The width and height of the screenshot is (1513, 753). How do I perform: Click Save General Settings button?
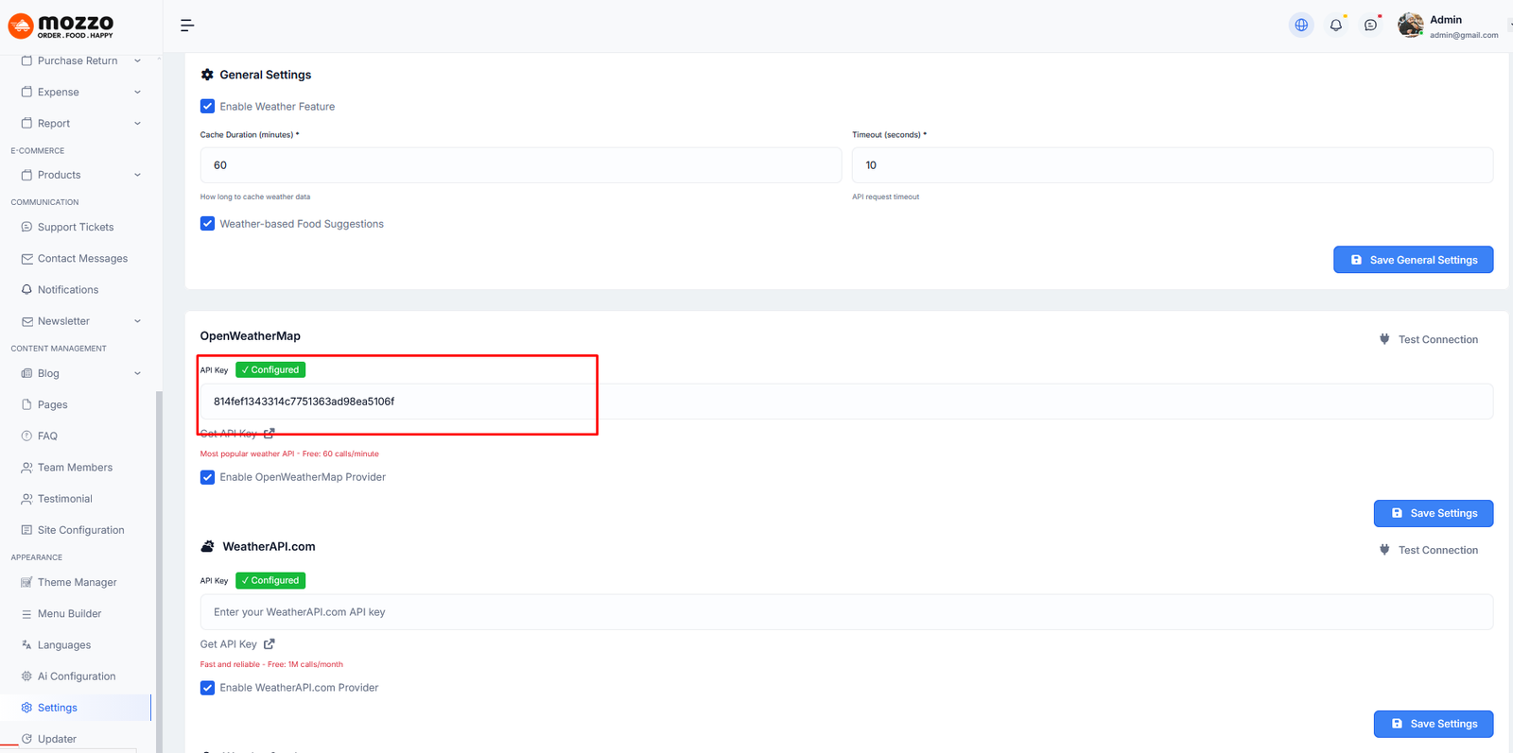click(1413, 260)
